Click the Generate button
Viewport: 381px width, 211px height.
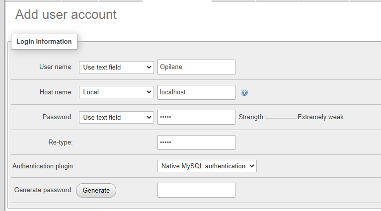(96, 190)
